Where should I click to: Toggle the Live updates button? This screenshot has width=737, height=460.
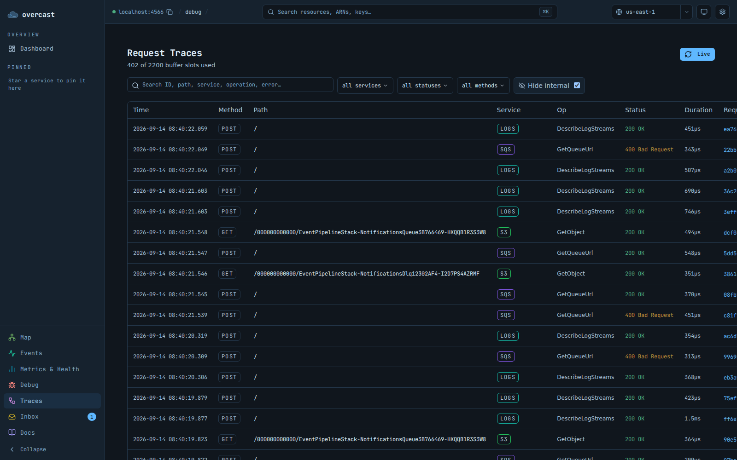click(697, 54)
